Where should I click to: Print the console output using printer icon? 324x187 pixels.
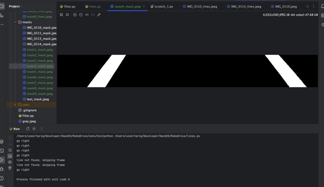pyautogui.click(x=10, y=162)
